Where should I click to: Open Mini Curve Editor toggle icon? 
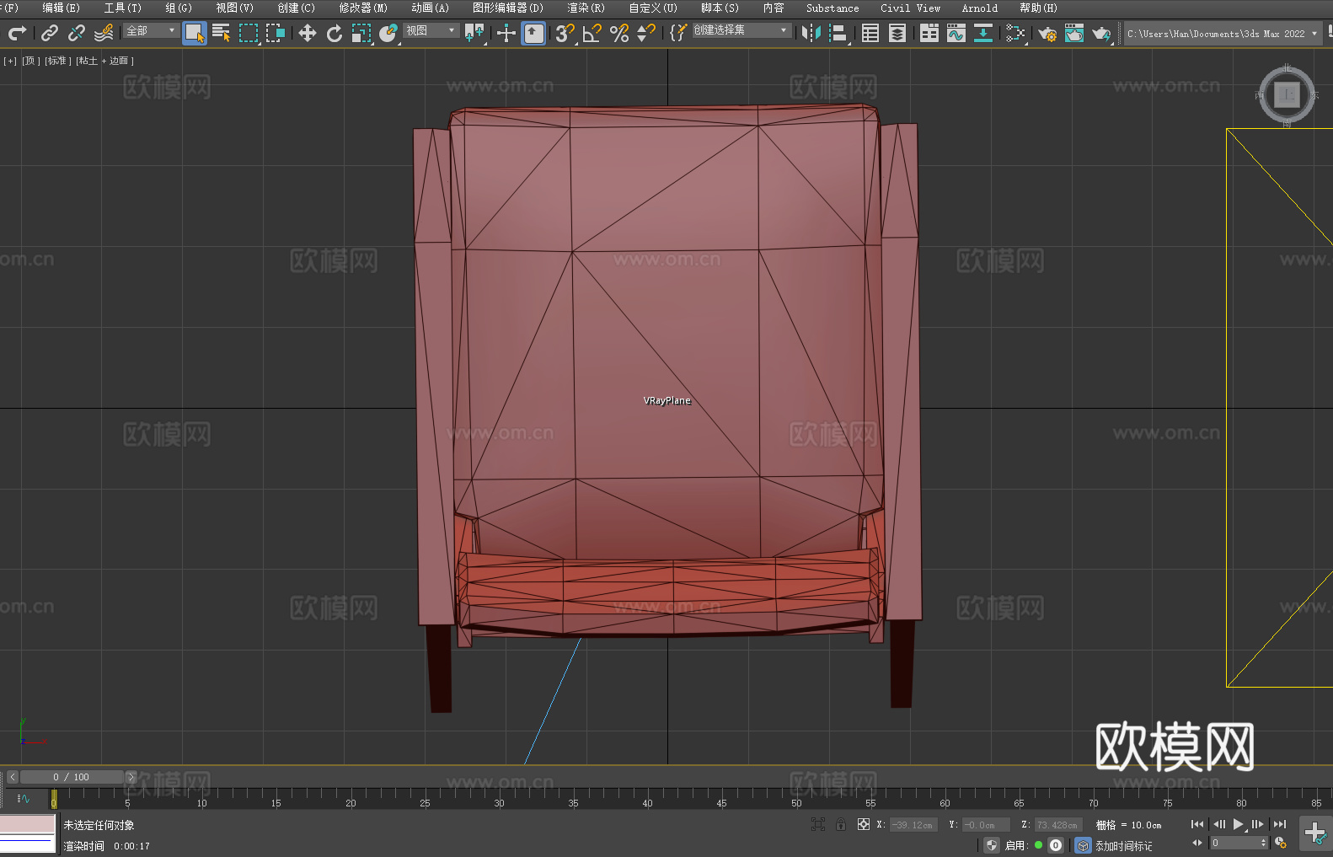[x=24, y=798]
